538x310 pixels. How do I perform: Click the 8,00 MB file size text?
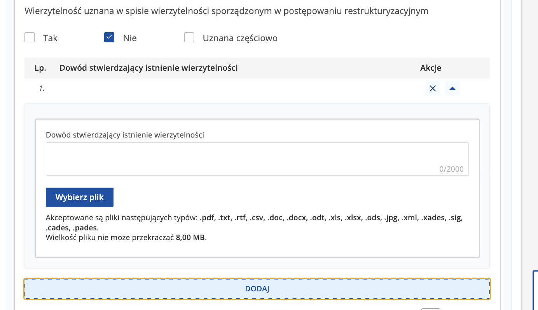click(190, 237)
